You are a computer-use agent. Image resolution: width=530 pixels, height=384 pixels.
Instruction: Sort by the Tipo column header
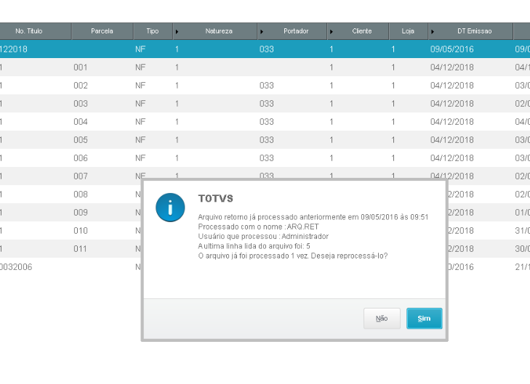(x=153, y=31)
